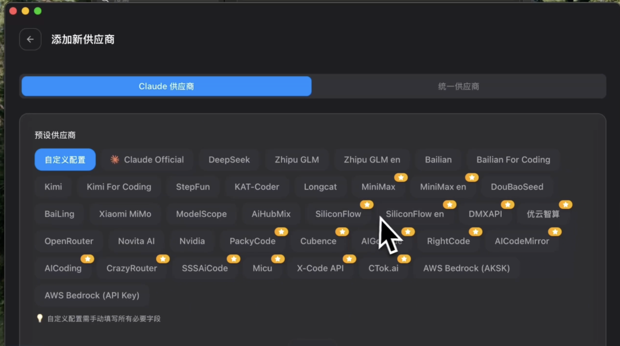Choose AWS Bedrock (API Key) provider
This screenshot has width=620, height=346.
pyautogui.click(x=92, y=295)
